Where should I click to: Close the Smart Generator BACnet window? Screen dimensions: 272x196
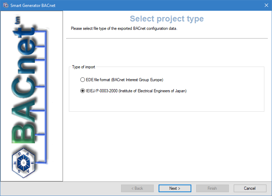(266, 5)
